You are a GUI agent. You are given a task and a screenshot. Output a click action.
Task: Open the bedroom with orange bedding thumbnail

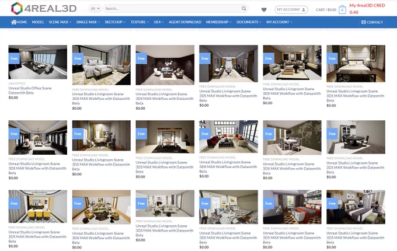coord(292,207)
